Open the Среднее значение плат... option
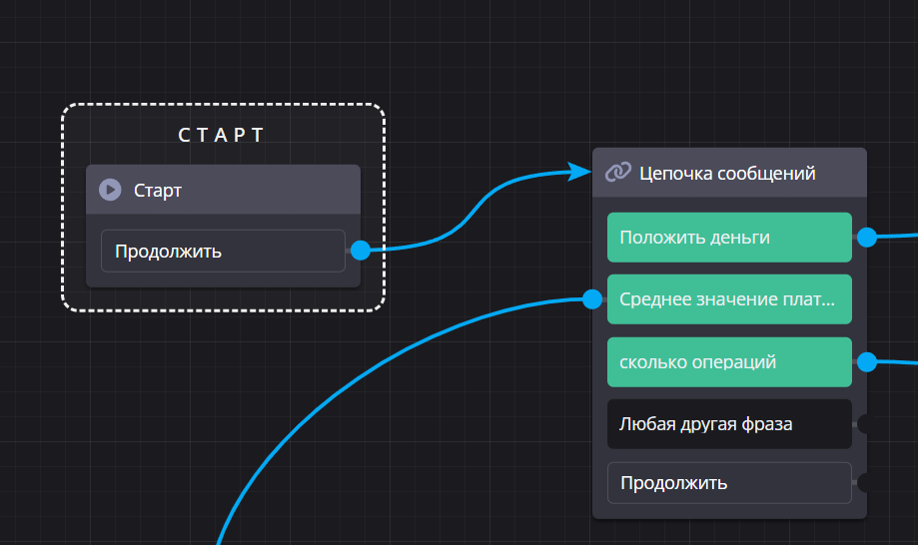The image size is (918, 545). tap(728, 299)
